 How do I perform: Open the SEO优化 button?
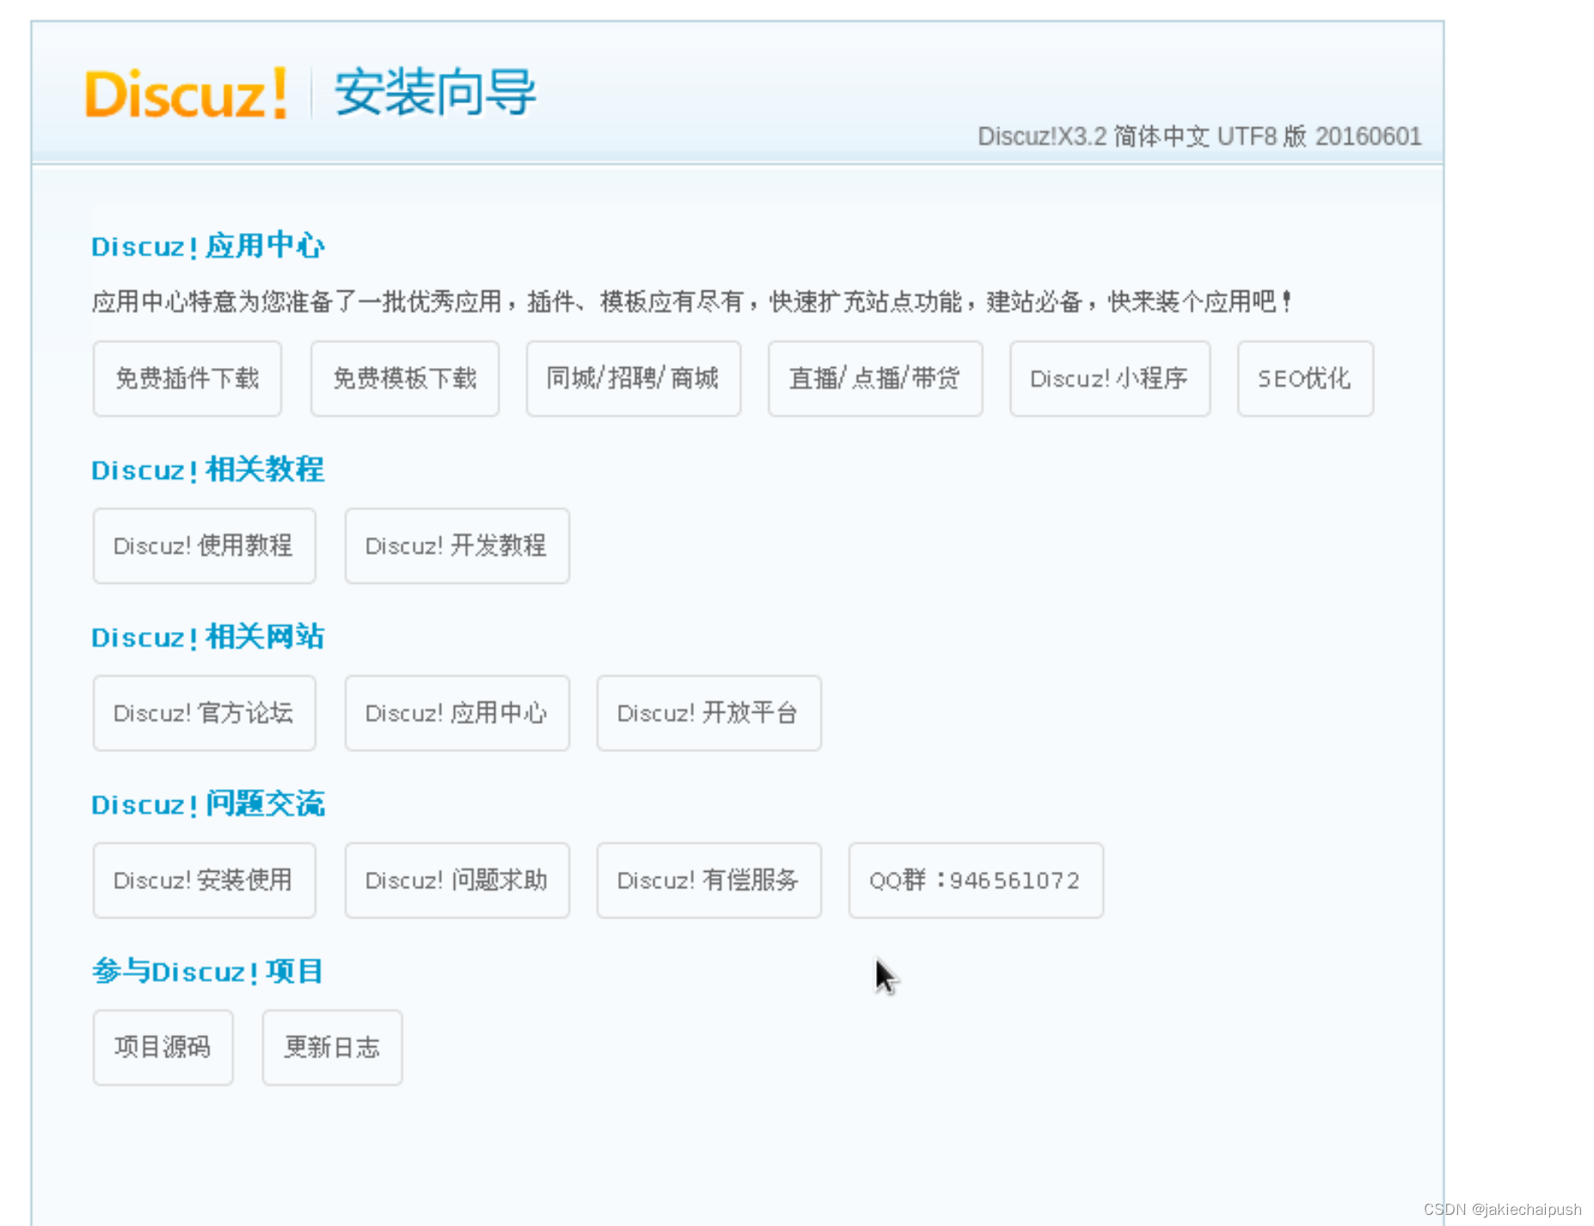tap(1305, 378)
